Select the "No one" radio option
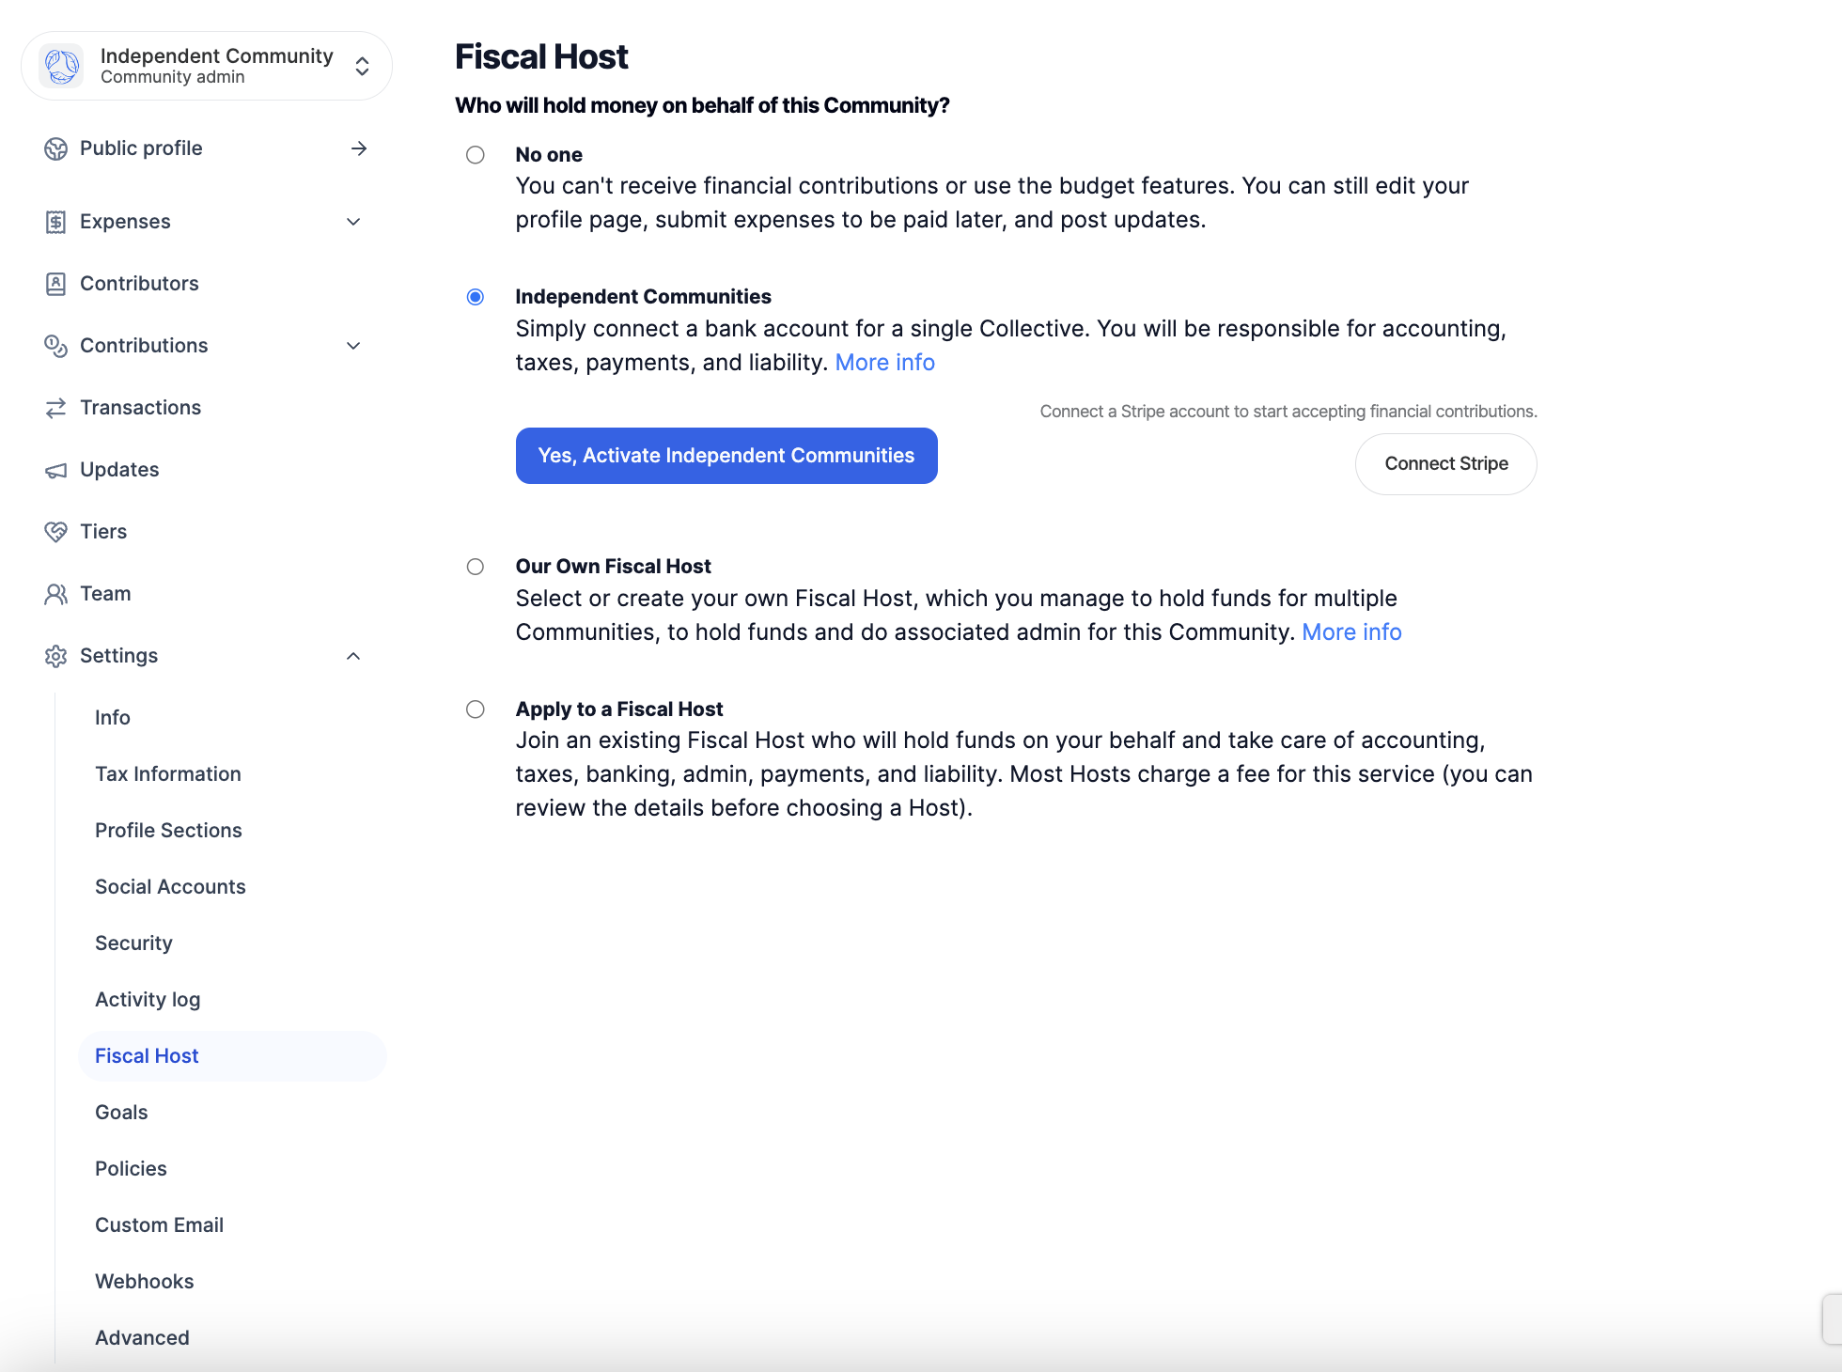This screenshot has width=1842, height=1372. point(476,155)
